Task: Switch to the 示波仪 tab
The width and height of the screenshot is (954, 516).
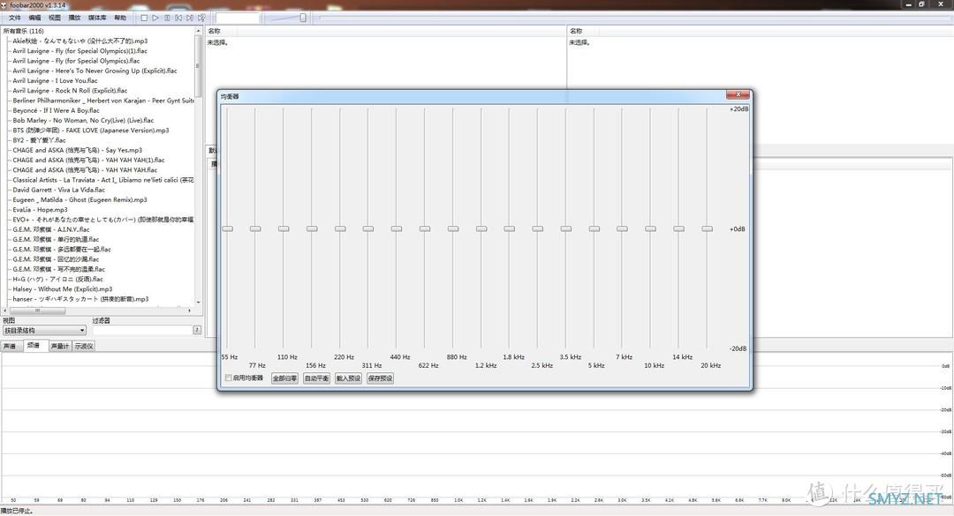Action: pos(83,346)
